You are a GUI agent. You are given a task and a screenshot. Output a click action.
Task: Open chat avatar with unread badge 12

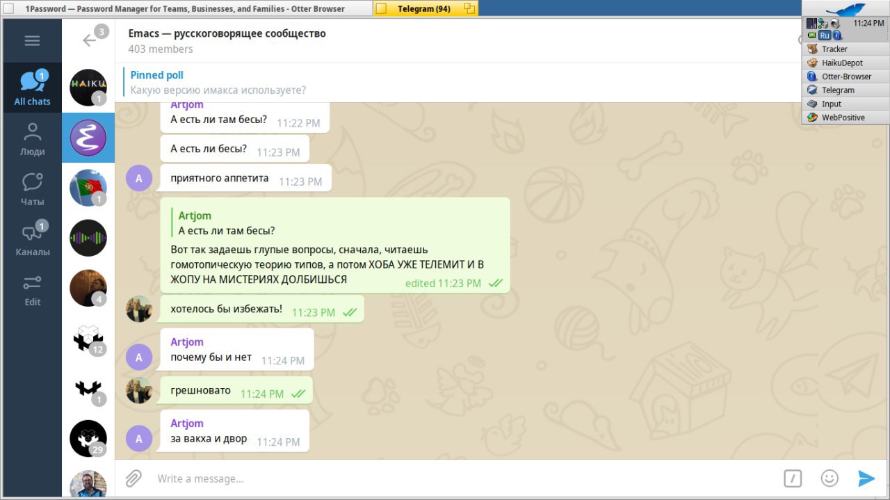(88, 338)
